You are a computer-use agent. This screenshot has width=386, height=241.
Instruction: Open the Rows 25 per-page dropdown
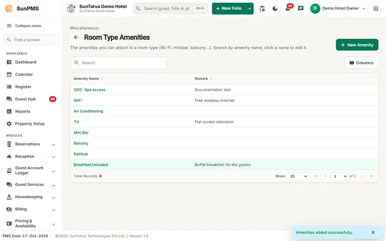297,176
